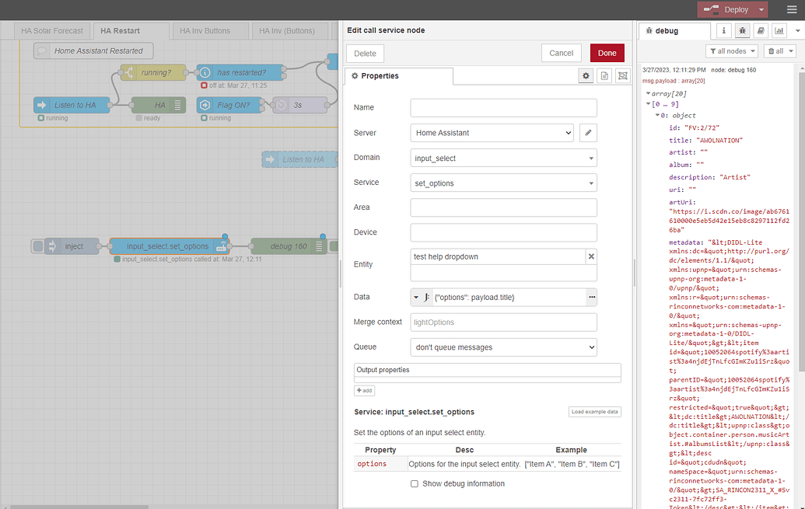Open clear messages options arrow

click(x=791, y=51)
